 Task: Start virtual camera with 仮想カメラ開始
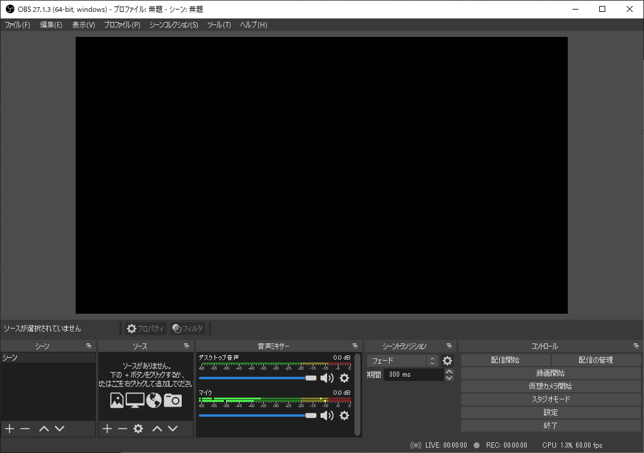[551, 386]
